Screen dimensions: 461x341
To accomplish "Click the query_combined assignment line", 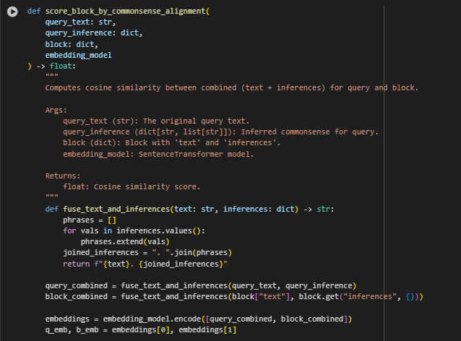I will [201, 286].
